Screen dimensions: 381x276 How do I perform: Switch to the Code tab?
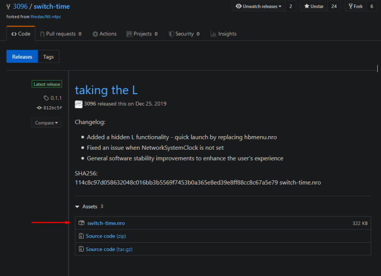click(21, 34)
